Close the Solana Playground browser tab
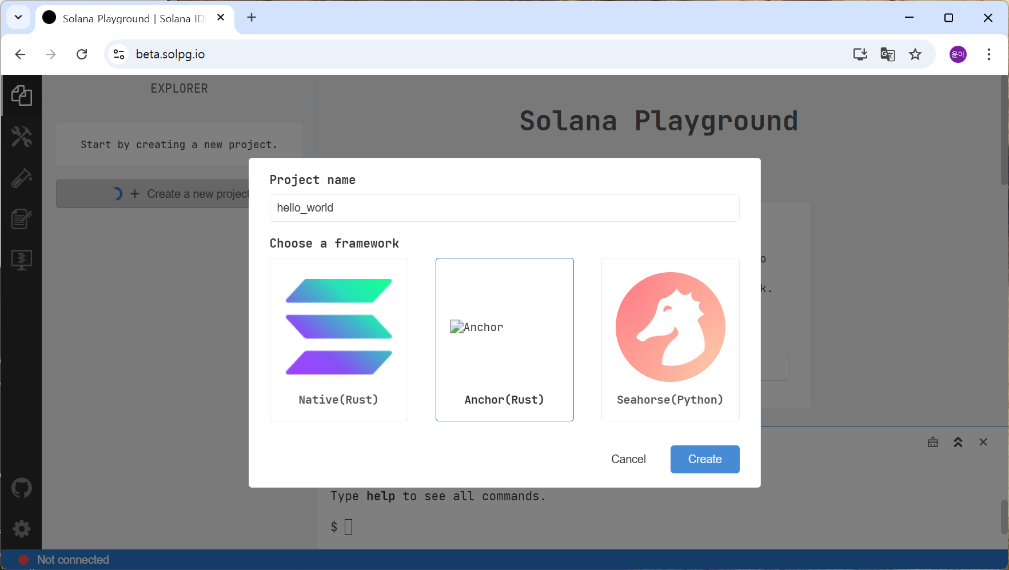The width and height of the screenshot is (1009, 570). 221,18
